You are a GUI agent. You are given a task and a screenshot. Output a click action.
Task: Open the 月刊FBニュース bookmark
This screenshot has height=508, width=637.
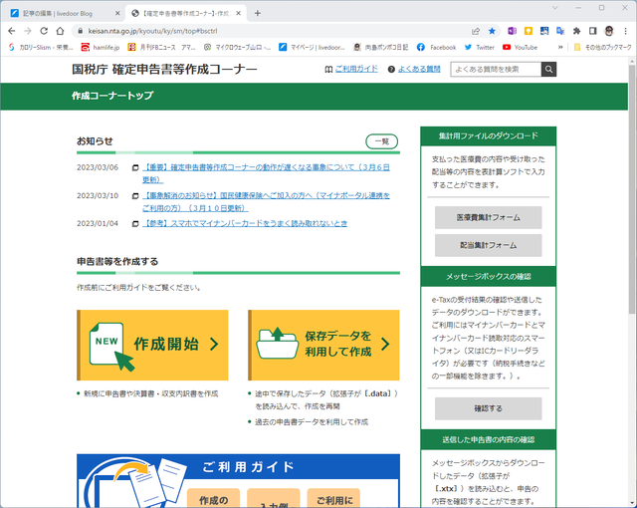161,48
